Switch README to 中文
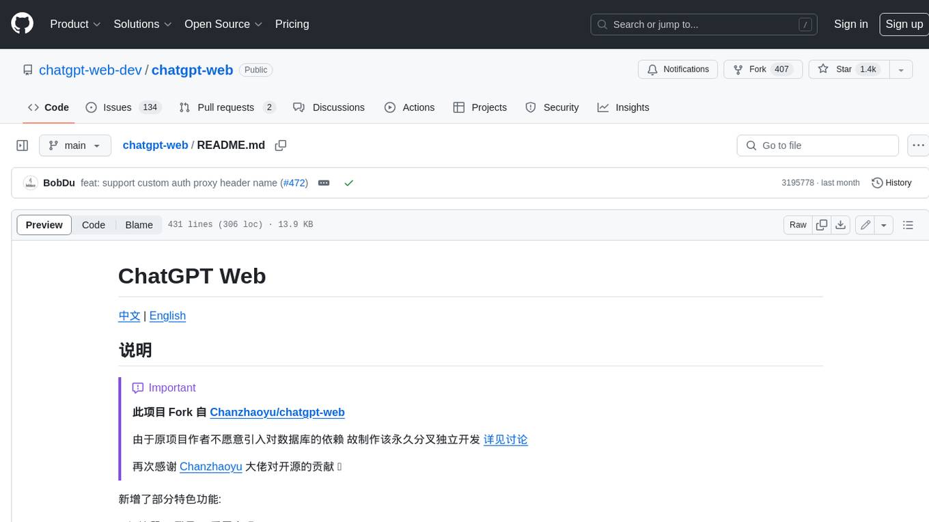This screenshot has height=522, width=929. coord(129,316)
